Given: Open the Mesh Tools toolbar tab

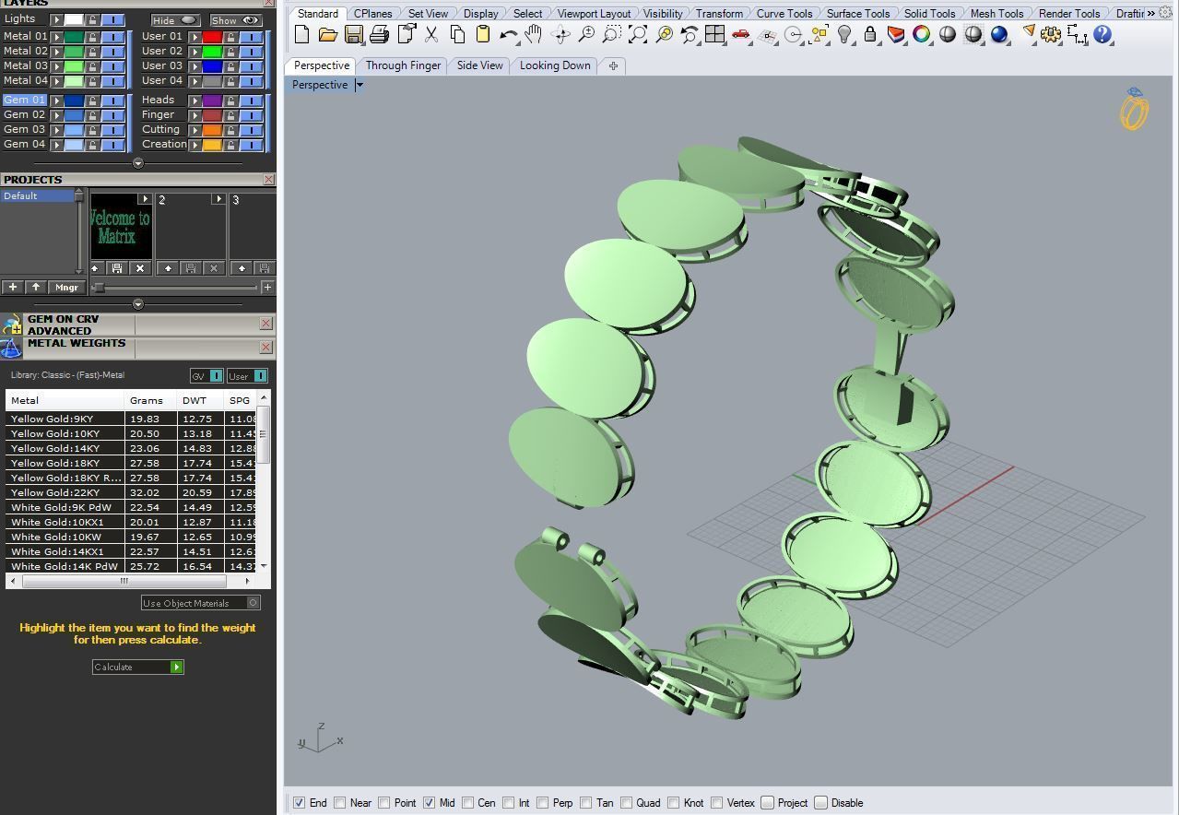Looking at the screenshot, I should click(996, 14).
